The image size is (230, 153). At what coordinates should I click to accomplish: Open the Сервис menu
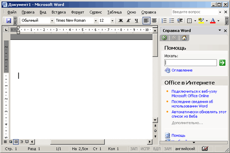(95, 12)
